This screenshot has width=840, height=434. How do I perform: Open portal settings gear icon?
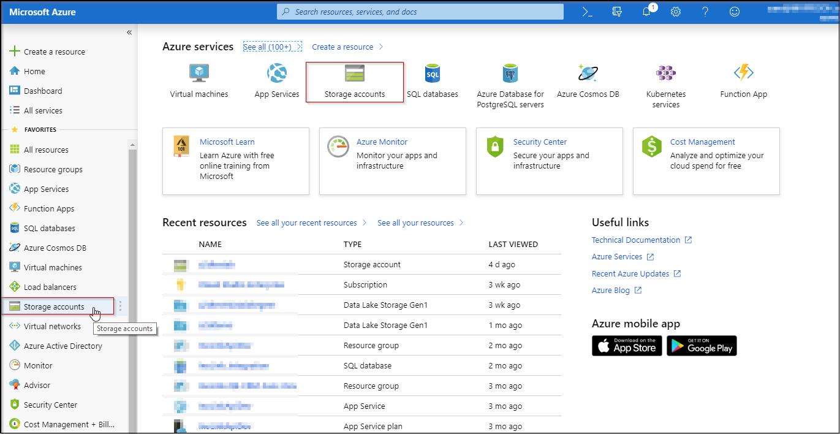676,12
